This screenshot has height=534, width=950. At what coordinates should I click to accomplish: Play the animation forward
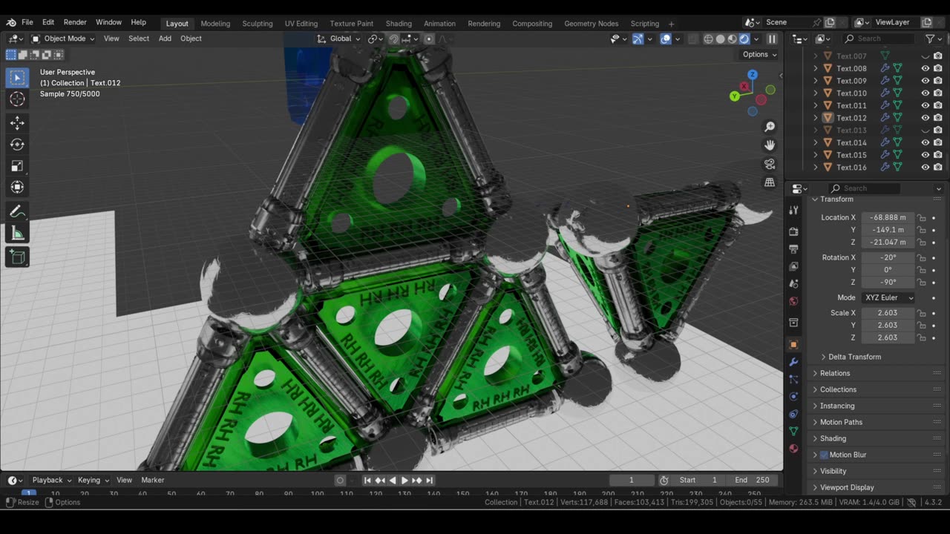pyautogui.click(x=404, y=481)
